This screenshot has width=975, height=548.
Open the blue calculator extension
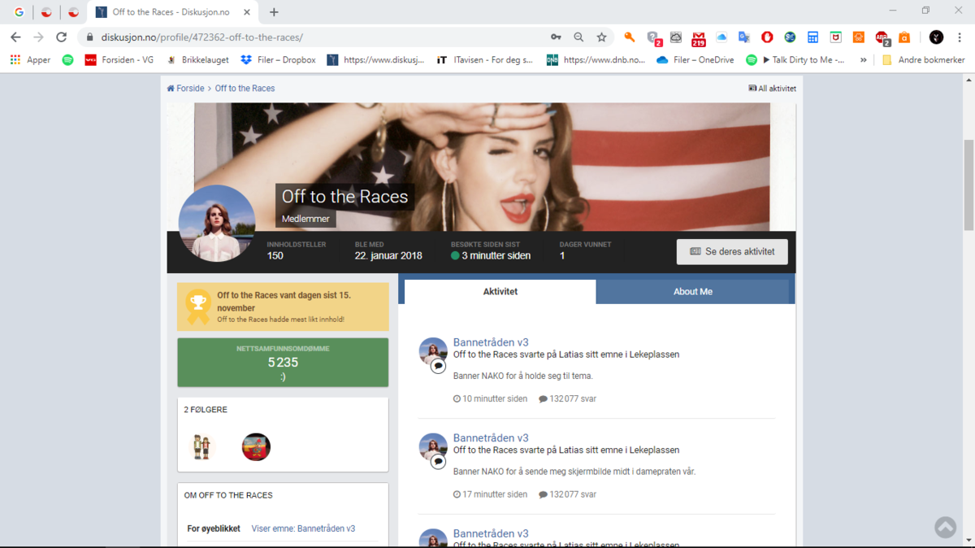pyautogui.click(x=812, y=37)
